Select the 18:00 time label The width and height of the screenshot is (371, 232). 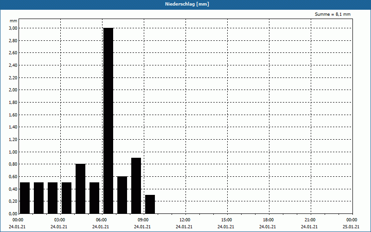269,220
